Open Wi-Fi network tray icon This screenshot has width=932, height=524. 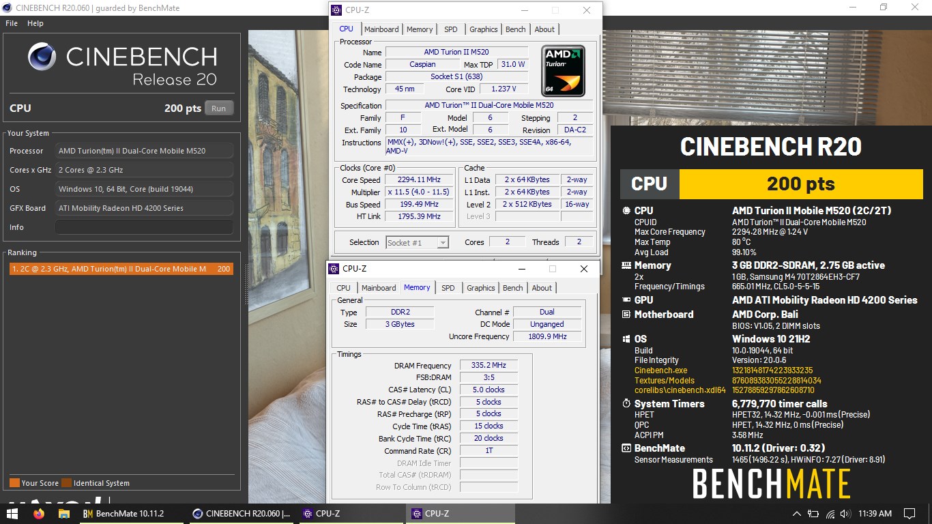click(x=830, y=514)
